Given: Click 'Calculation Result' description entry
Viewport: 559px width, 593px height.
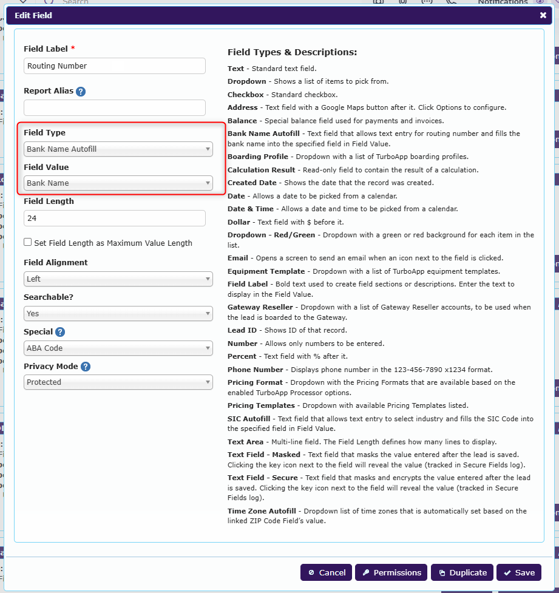Looking at the screenshot, I should 353,170.
